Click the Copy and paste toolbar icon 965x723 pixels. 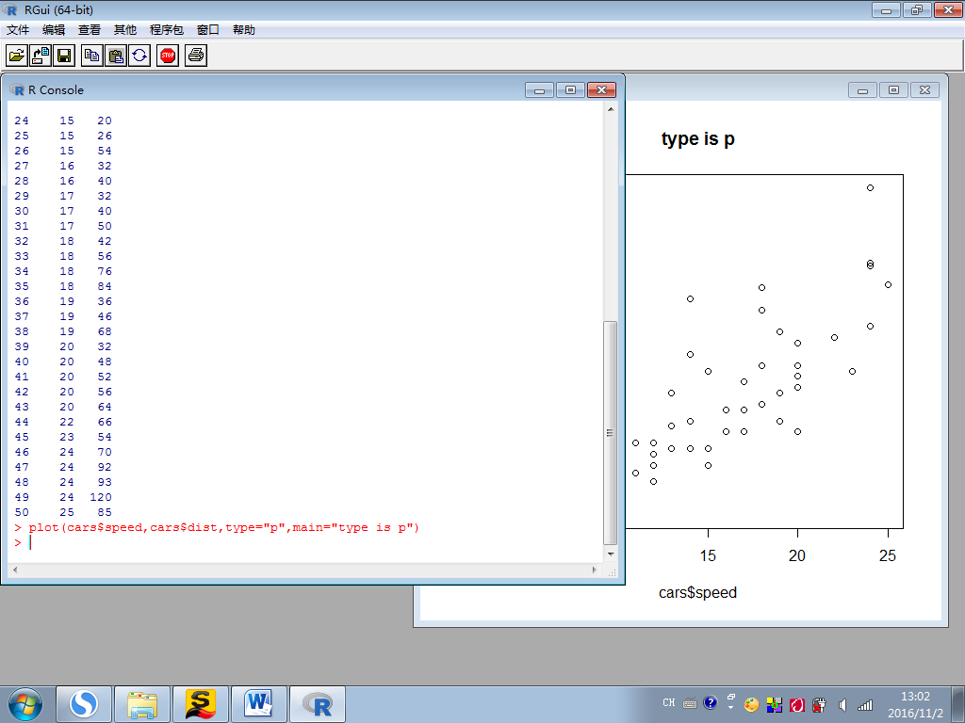(139, 56)
